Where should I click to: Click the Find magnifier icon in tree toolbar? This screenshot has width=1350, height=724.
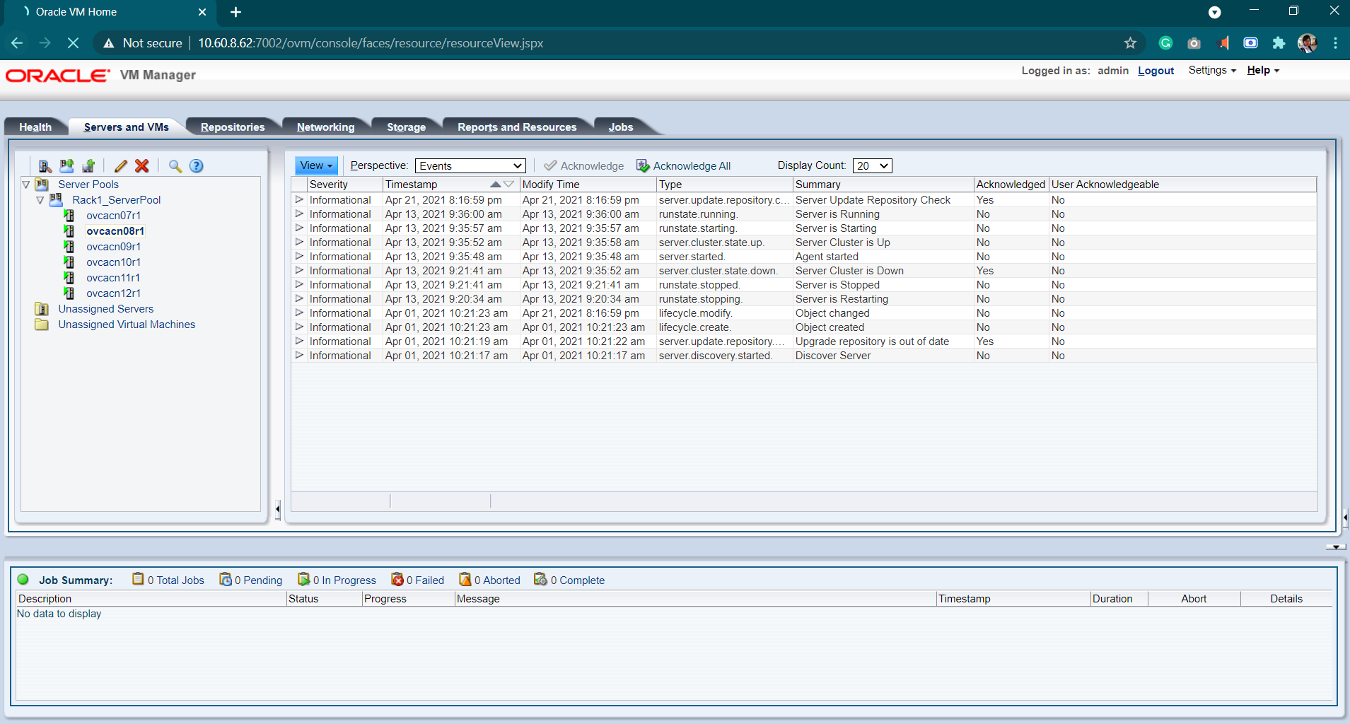pos(175,166)
